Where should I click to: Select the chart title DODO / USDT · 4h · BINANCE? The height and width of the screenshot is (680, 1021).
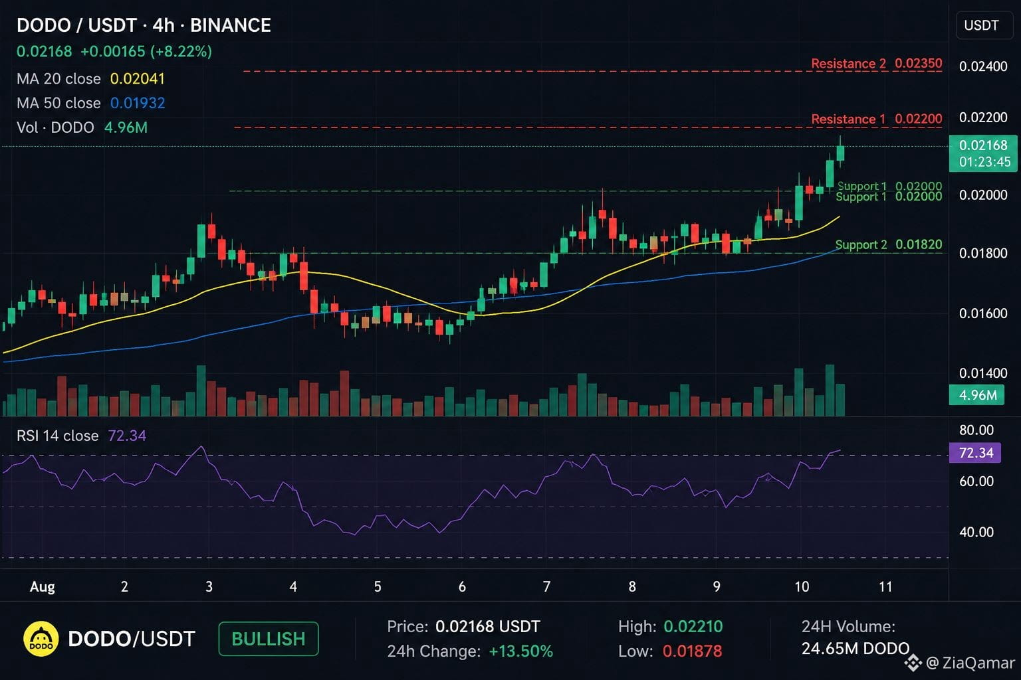[144, 25]
